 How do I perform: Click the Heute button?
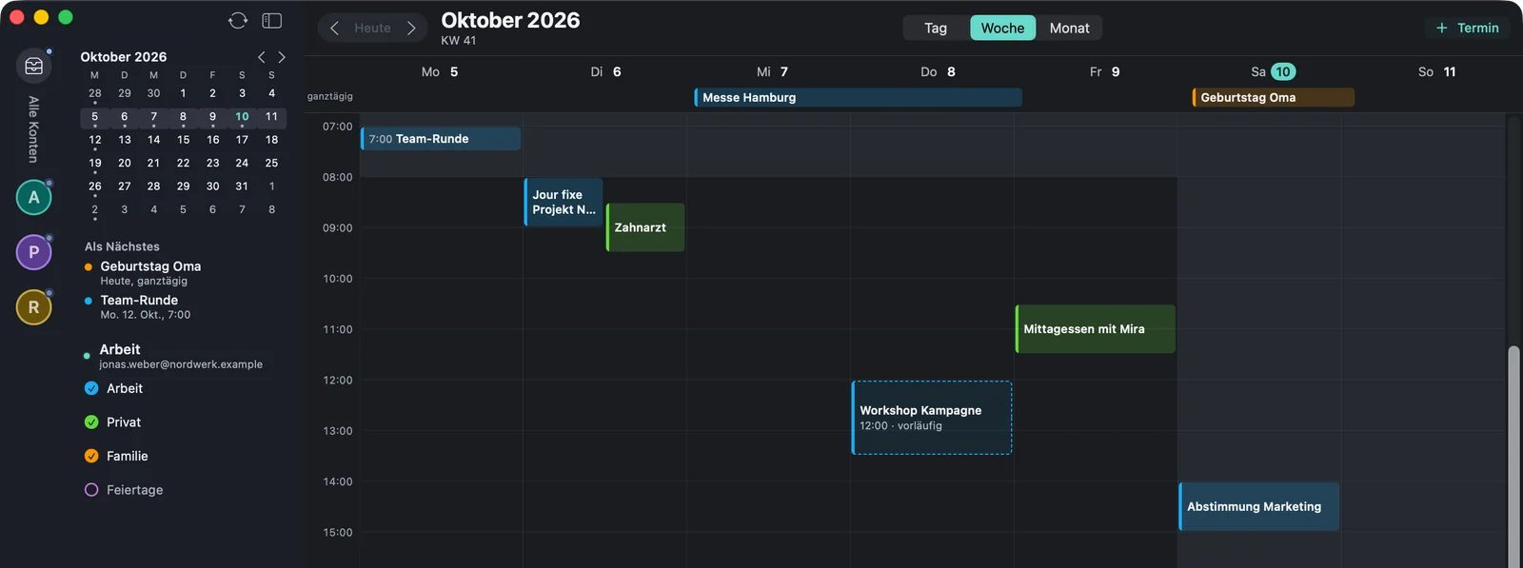pos(372,28)
